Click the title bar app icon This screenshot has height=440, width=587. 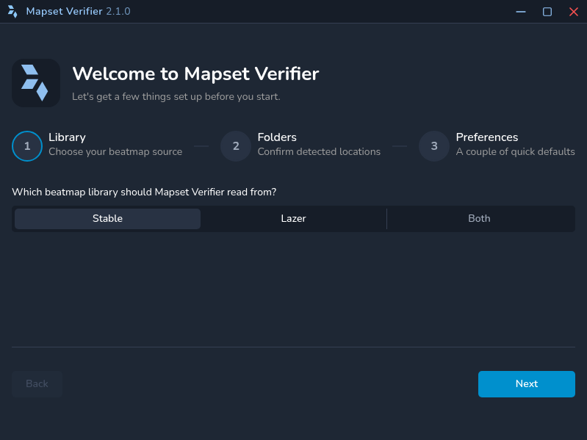(12, 12)
